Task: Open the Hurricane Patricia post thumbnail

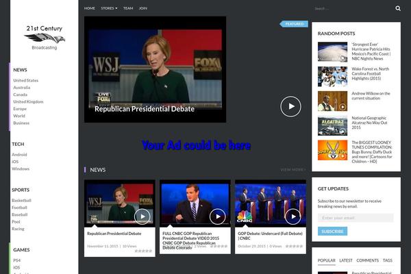Action: coord(332,52)
